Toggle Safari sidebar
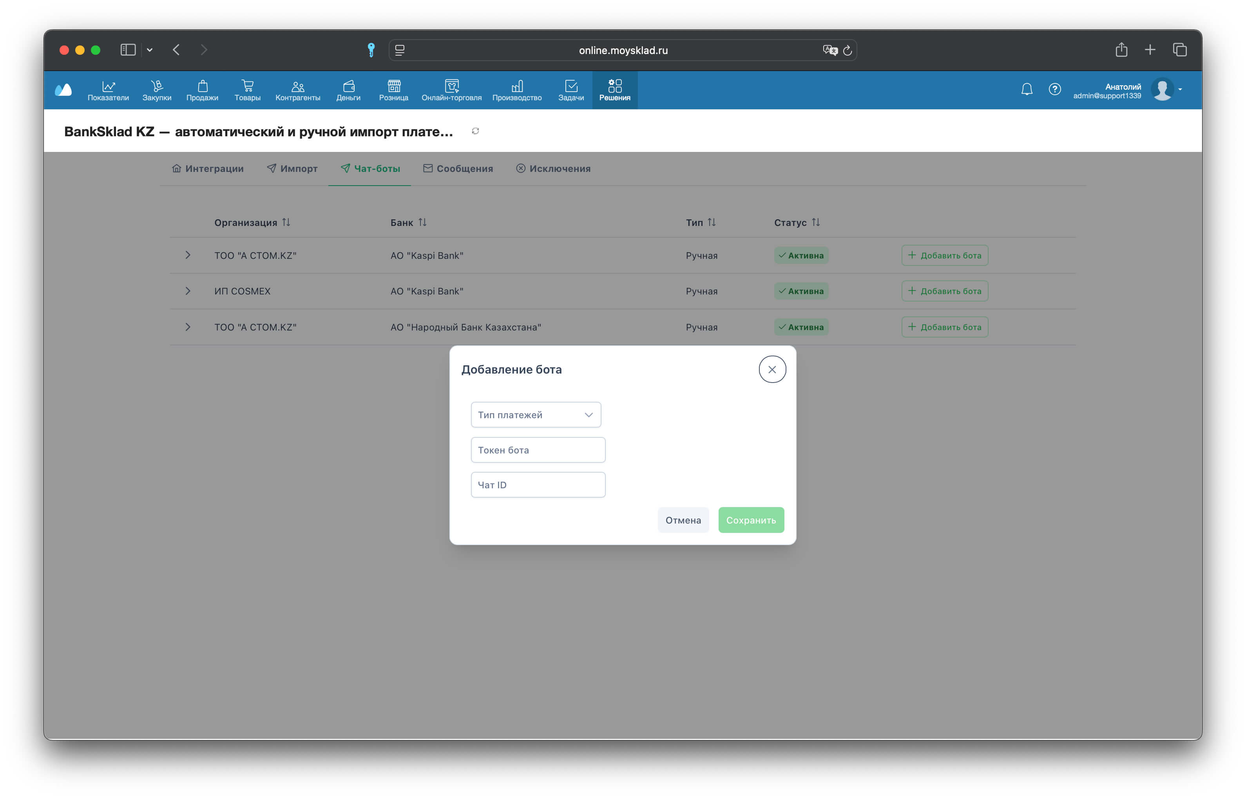 pos(128,50)
